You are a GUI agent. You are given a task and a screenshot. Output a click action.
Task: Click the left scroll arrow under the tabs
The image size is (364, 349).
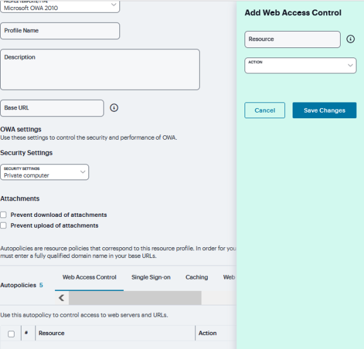click(x=61, y=298)
